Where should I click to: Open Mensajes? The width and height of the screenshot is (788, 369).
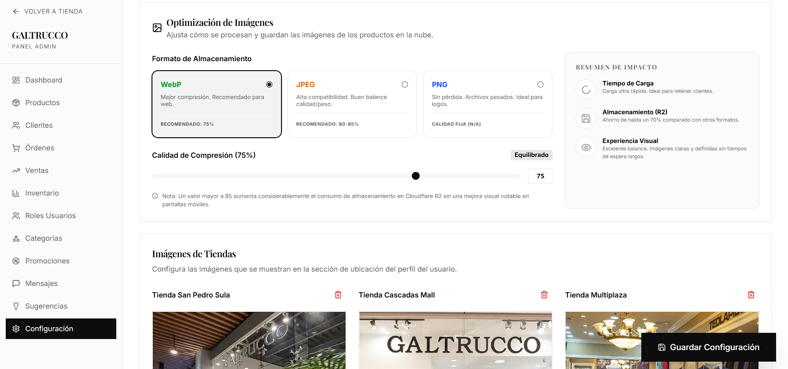point(61,284)
